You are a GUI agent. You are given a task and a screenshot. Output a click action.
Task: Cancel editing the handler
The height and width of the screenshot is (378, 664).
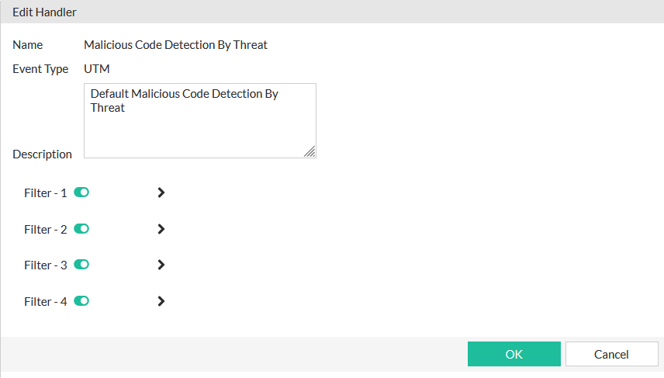click(x=611, y=354)
